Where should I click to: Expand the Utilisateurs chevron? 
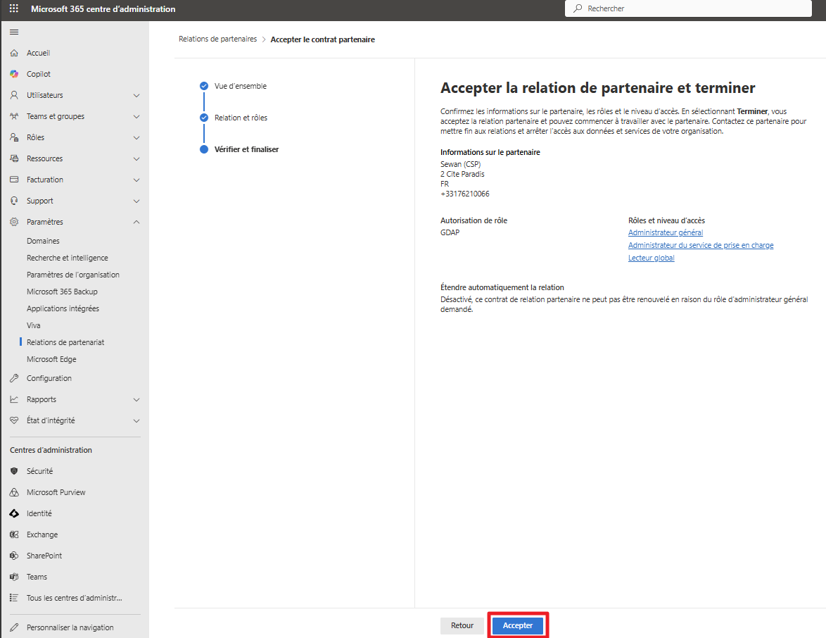tap(136, 96)
